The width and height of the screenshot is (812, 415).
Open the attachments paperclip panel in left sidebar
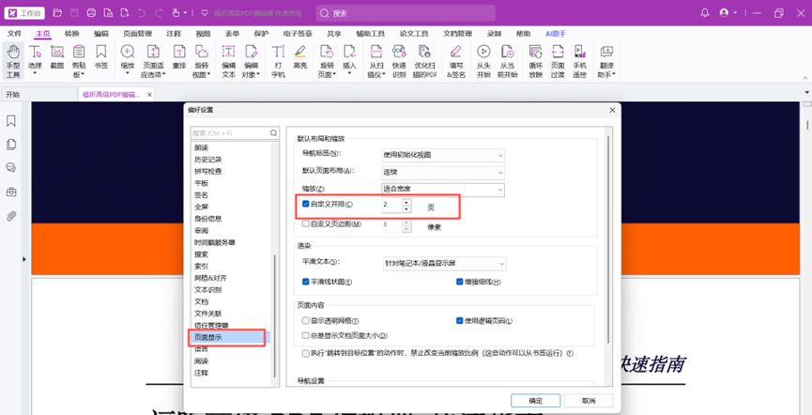tap(11, 216)
